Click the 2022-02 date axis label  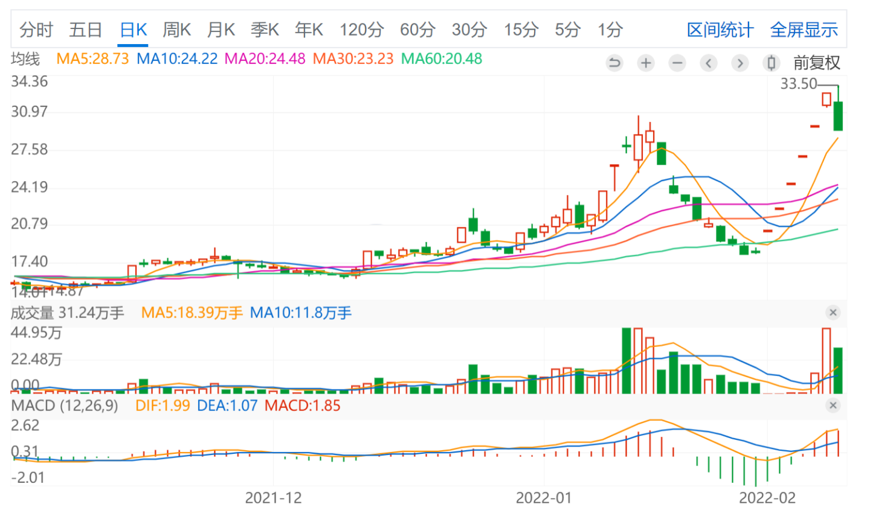click(x=768, y=498)
